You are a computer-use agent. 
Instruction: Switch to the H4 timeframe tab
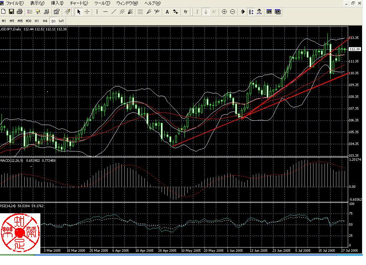45,21
